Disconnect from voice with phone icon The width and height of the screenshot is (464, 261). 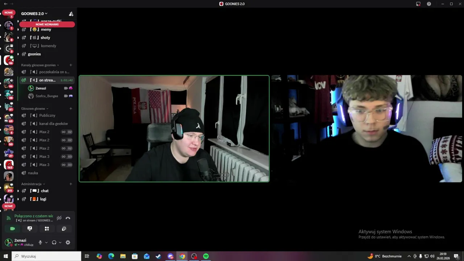click(68, 218)
